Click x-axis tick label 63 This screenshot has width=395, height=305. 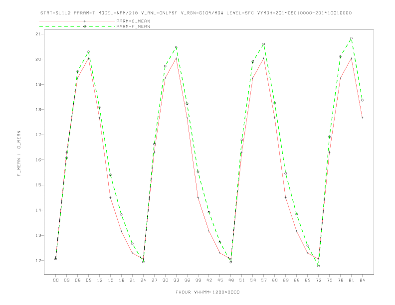286,280
